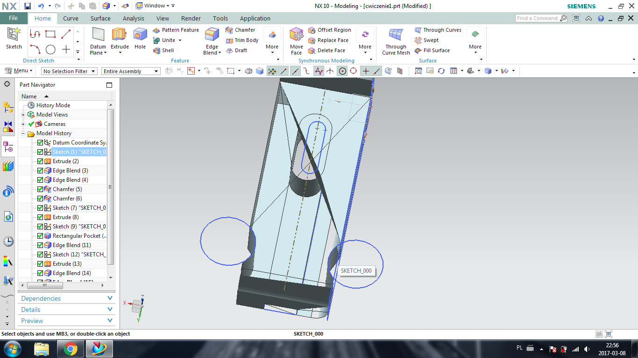638x358 pixels.
Task: Click the Undo arrow icon
Action: [41, 6]
